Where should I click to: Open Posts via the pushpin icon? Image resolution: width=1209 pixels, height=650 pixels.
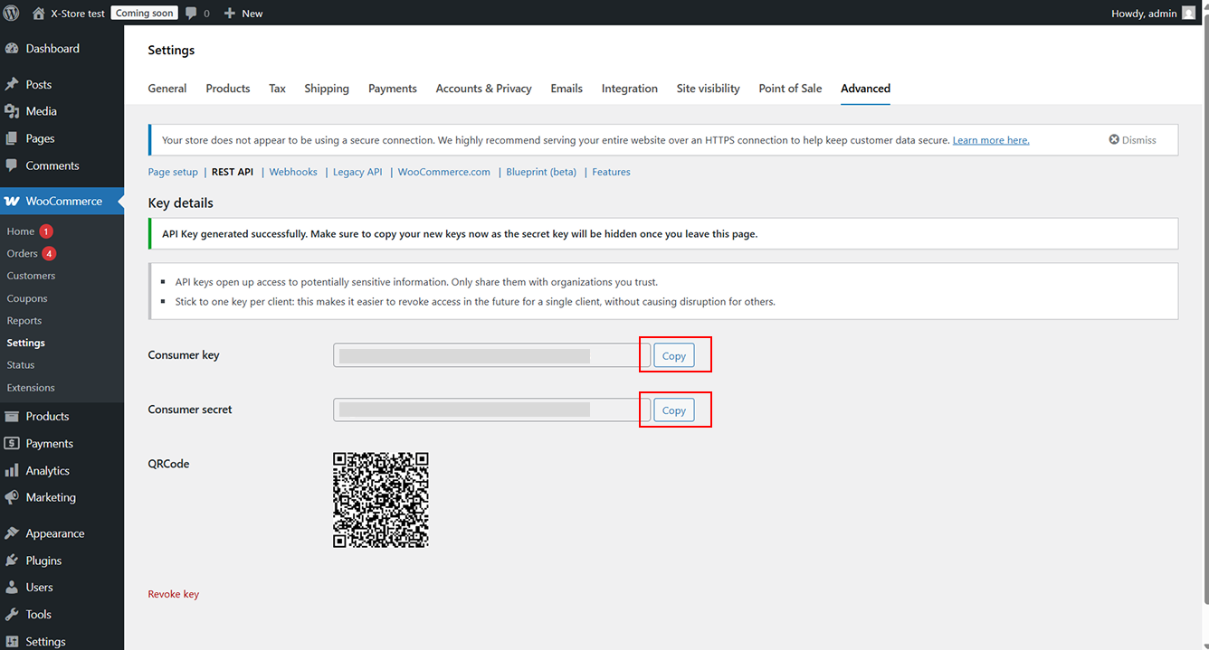[x=12, y=84]
